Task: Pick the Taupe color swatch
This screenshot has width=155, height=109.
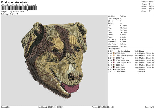Action: [x=113, y=58]
